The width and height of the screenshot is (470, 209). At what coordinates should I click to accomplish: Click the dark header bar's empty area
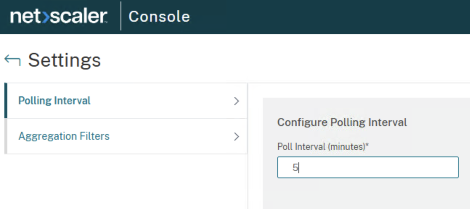pos(327,17)
